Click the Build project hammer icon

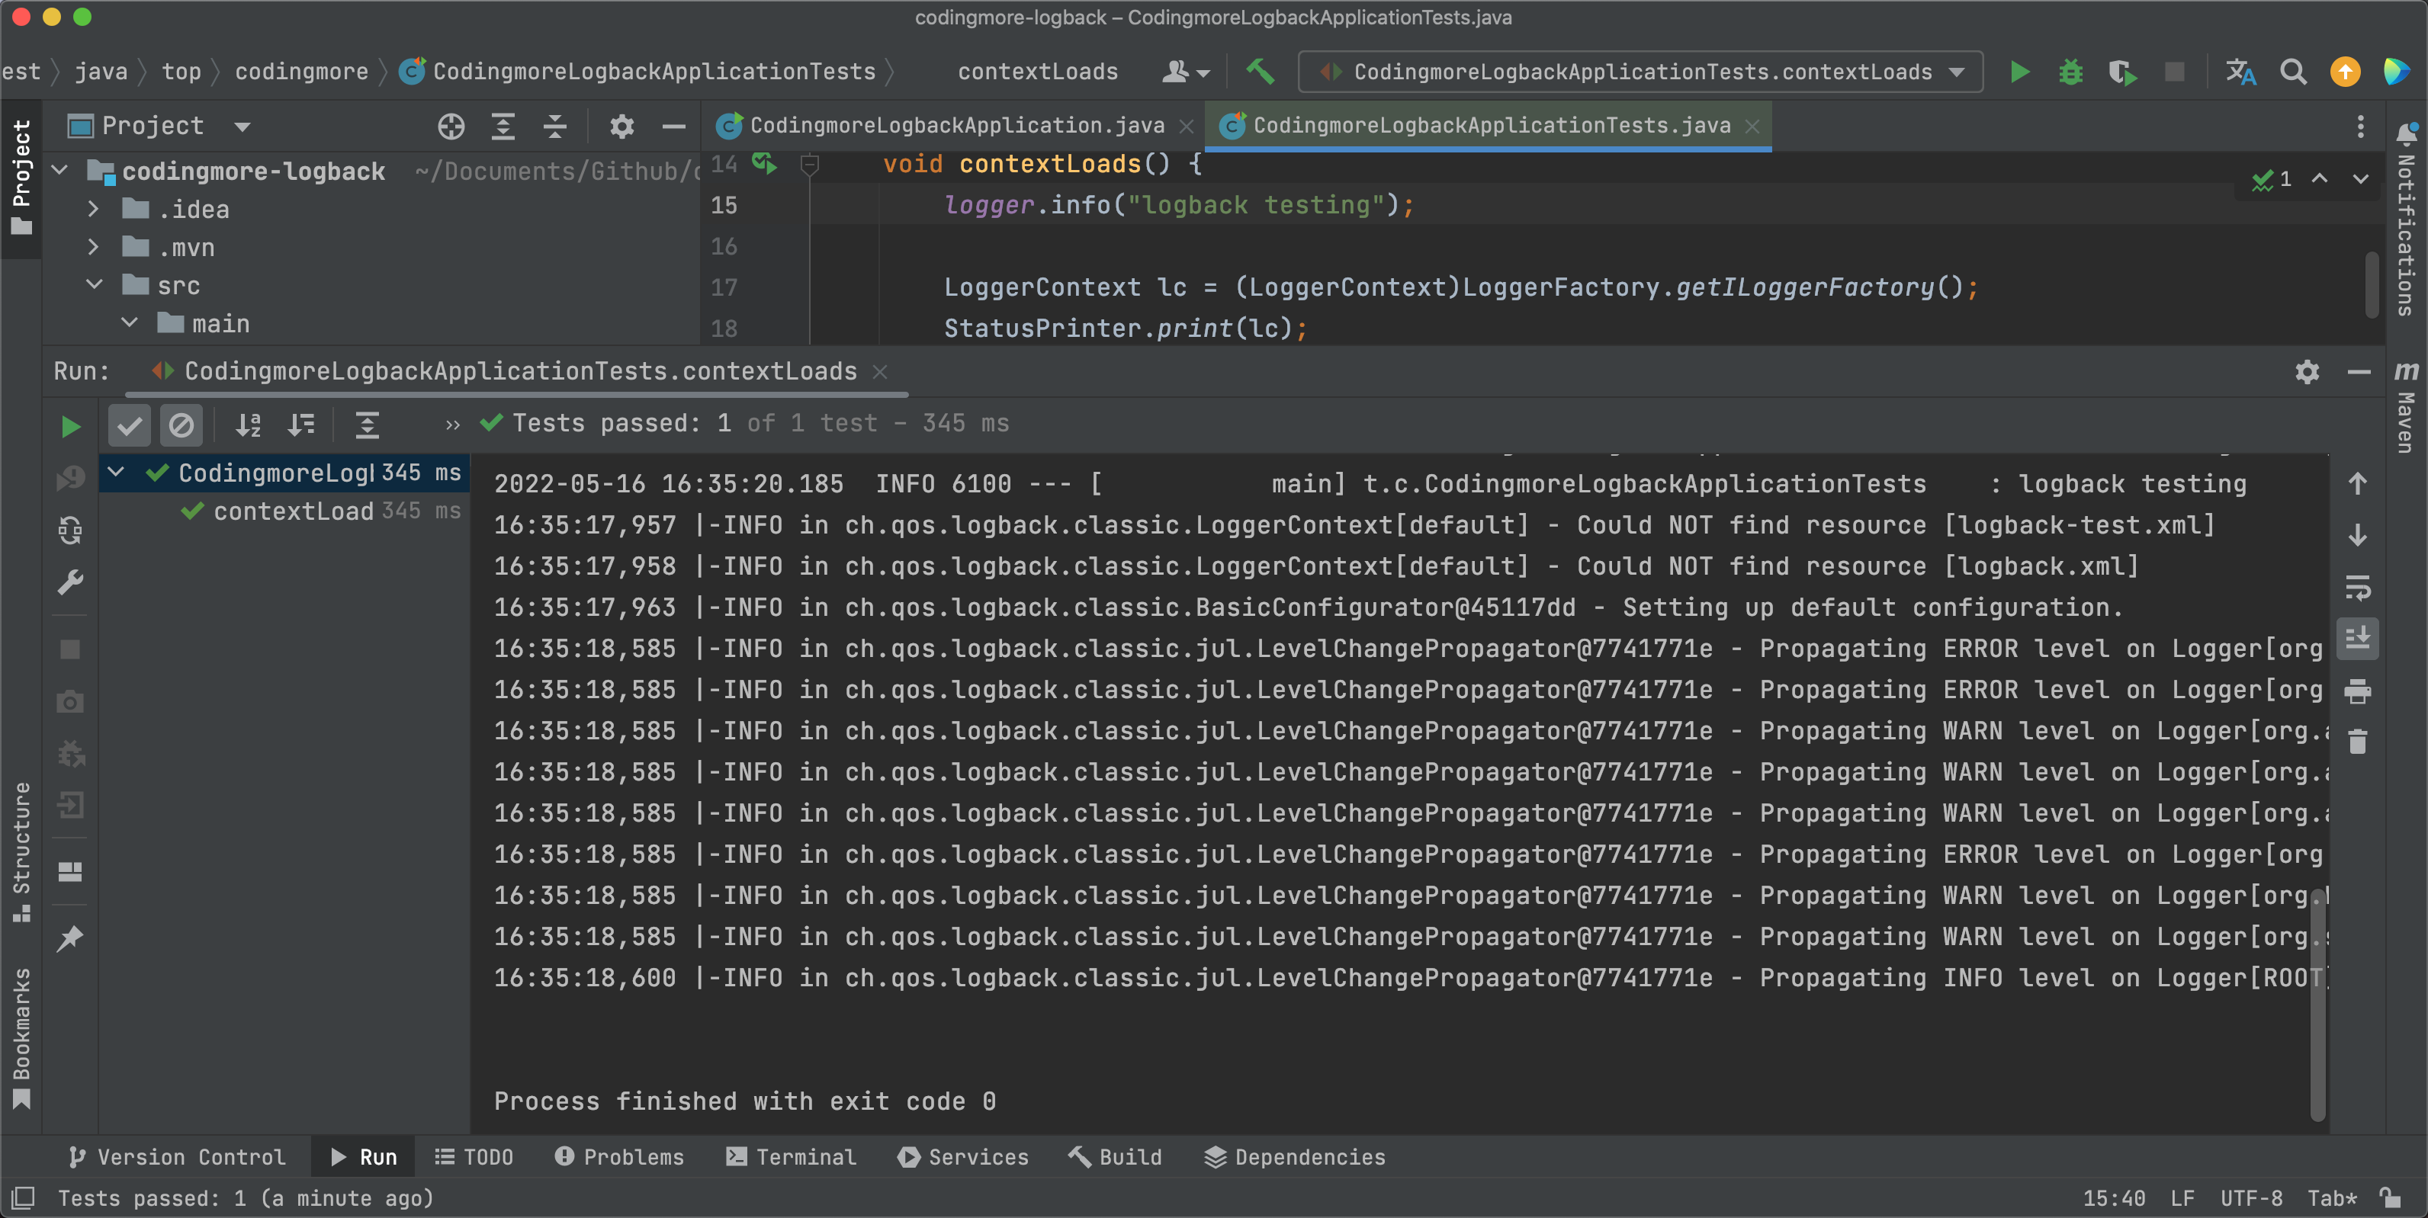pos(1261,72)
